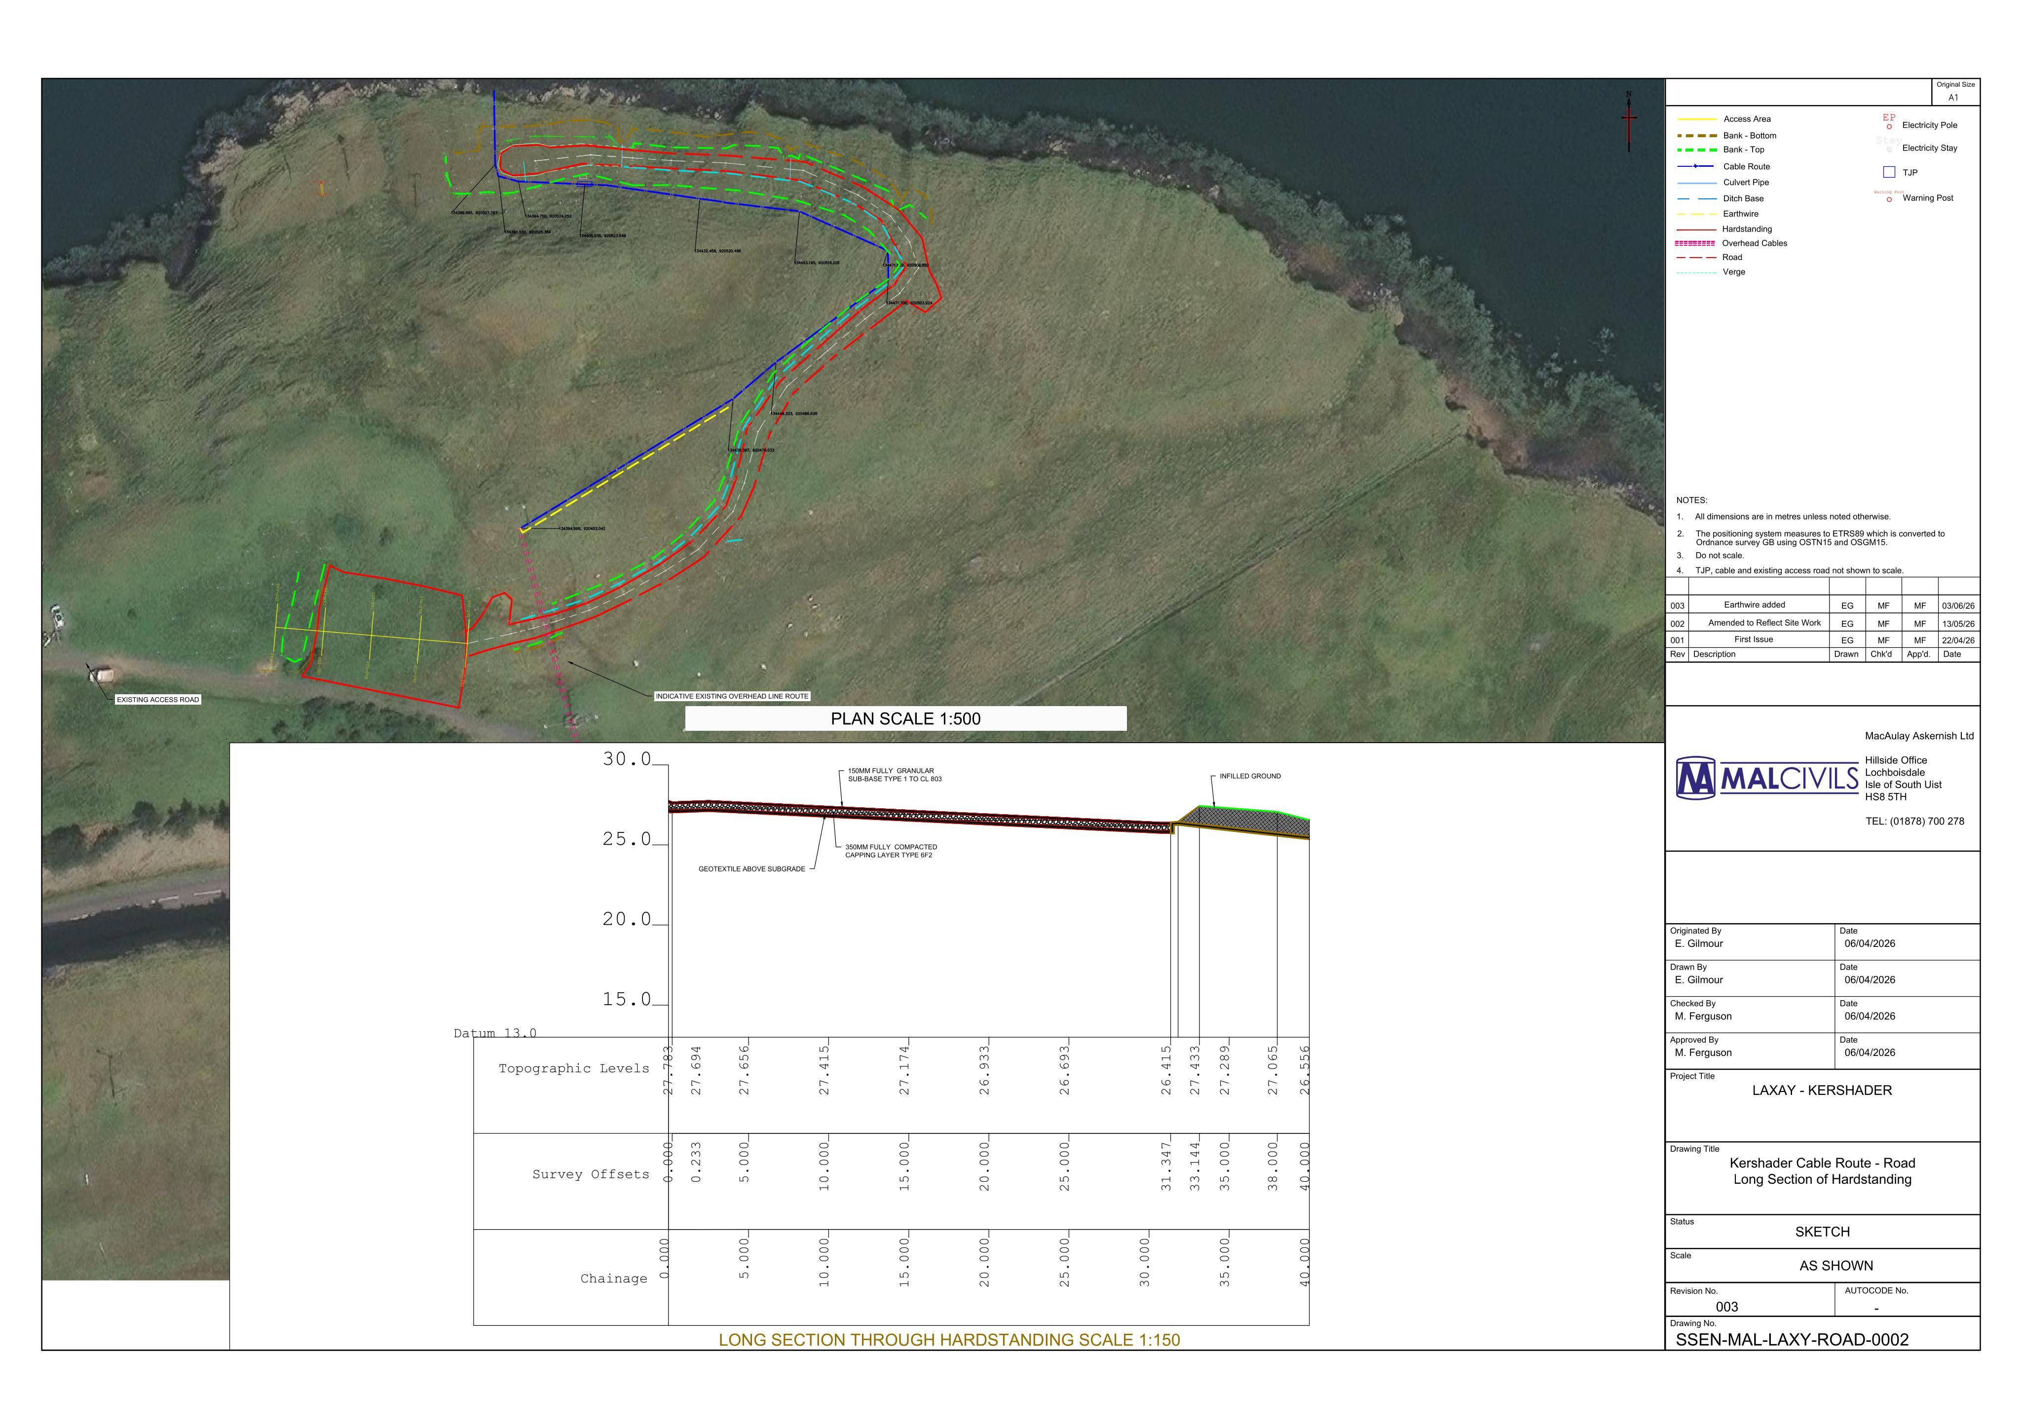Click LONG SECTION THROUGH HARDSTANDING title
This screenshot has width=2021, height=1428.
[x=949, y=1340]
